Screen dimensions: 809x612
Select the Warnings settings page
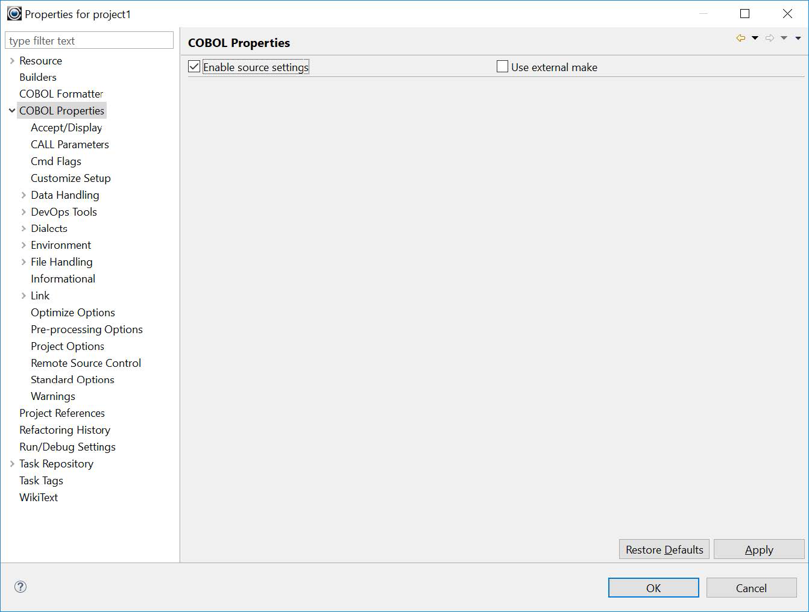(x=52, y=396)
